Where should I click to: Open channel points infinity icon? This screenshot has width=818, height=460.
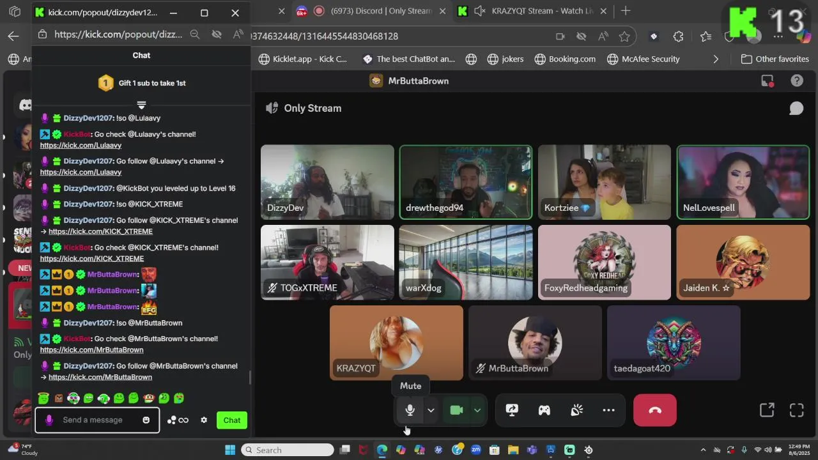tap(178, 420)
